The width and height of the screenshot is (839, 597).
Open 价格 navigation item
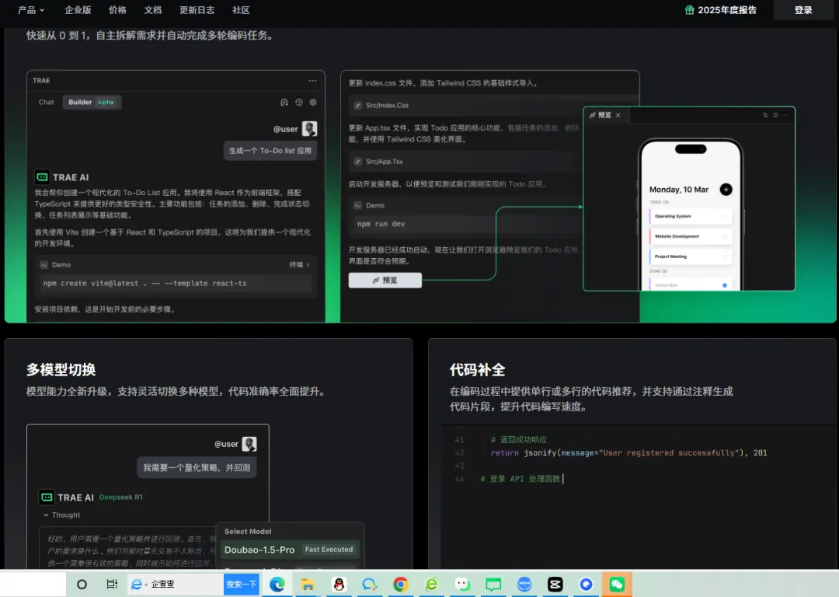click(x=118, y=10)
